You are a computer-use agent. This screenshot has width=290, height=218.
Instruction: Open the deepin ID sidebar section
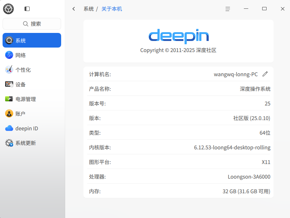[x=32, y=128]
